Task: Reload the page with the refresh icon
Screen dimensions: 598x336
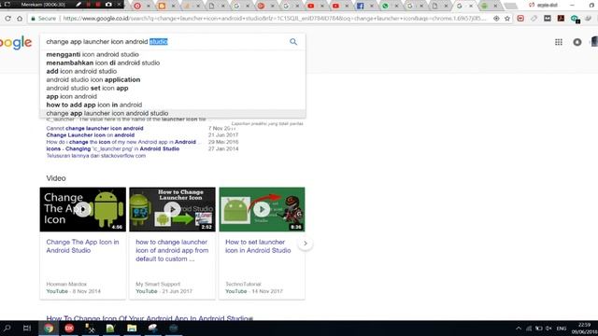Action: click(x=7, y=19)
